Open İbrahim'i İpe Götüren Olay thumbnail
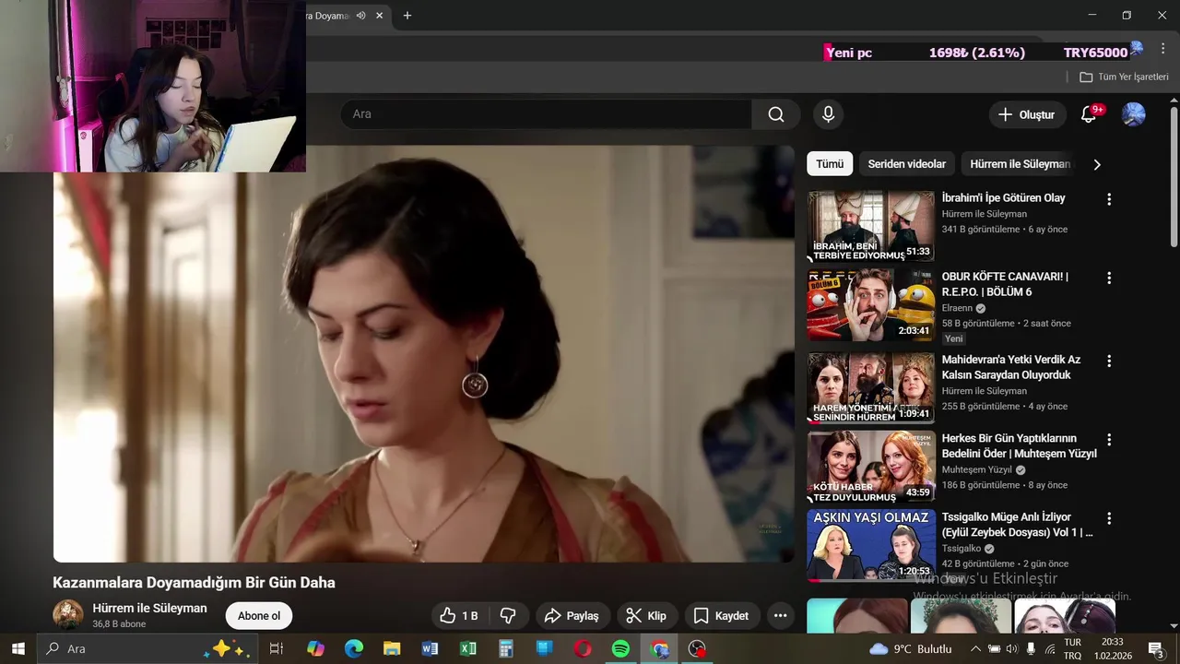Image resolution: width=1180 pixels, height=664 pixels. tap(871, 226)
